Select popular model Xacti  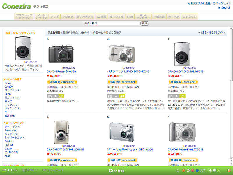pos(7,156)
